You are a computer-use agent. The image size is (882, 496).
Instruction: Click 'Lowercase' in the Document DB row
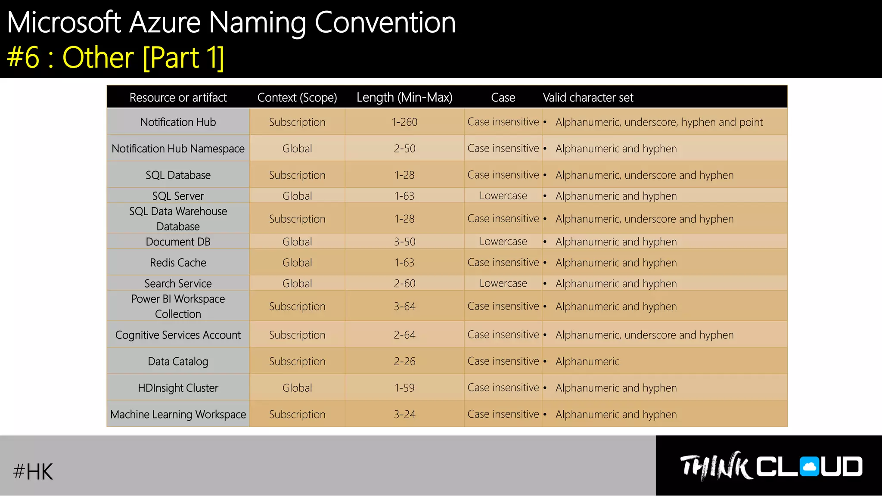[503, 242]
